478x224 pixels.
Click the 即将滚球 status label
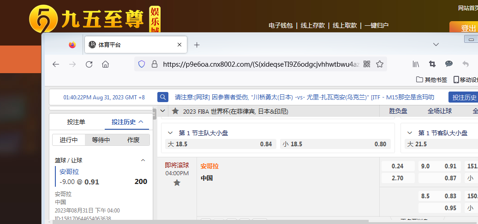(x=177, y=165)
